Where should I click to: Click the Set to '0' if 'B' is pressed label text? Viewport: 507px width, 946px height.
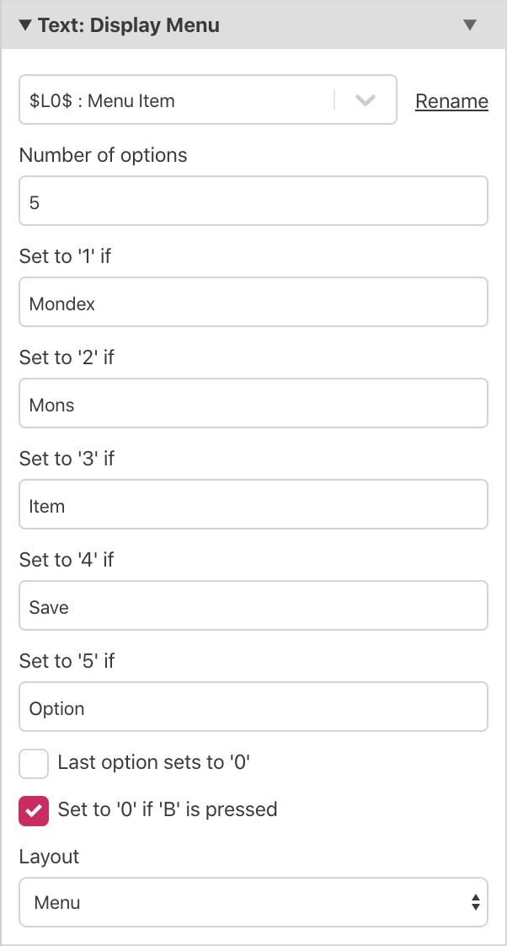(168, 810)
